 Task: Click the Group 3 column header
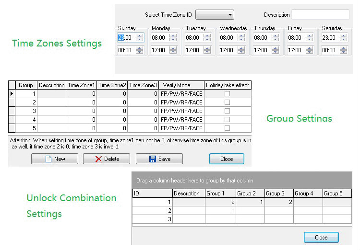pos(279,193)
